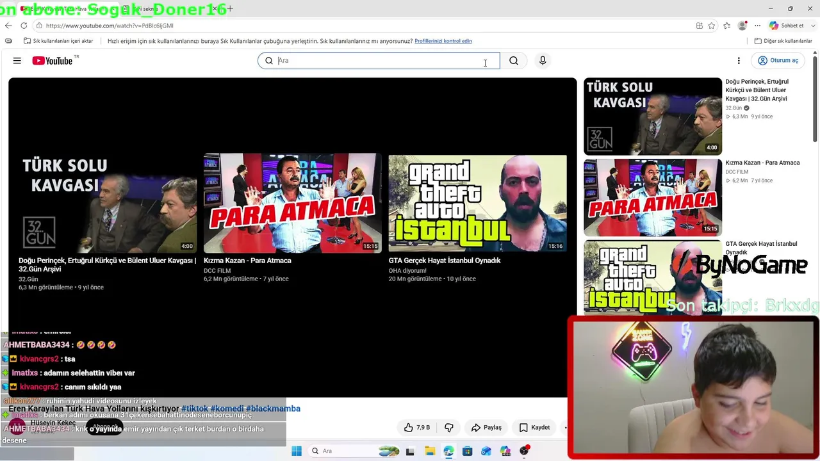
Task: Open the #komedi hashtag link
Action: [x=227, y=408]
